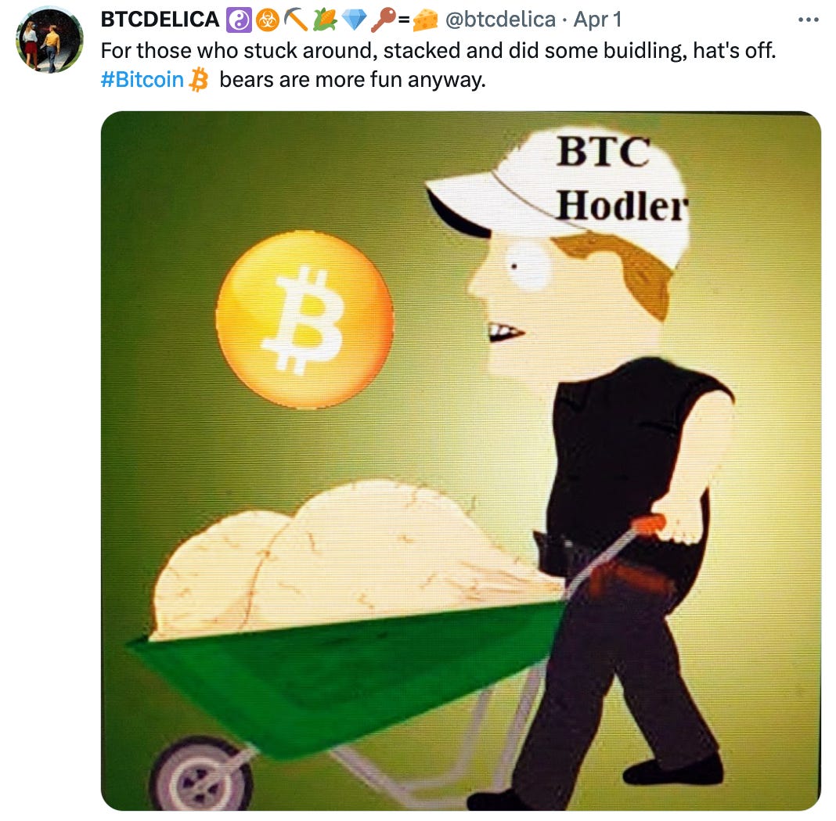This screenshot has width=836, height=821.
Task: Click the cheese emoji in the name
Action: 425,20
